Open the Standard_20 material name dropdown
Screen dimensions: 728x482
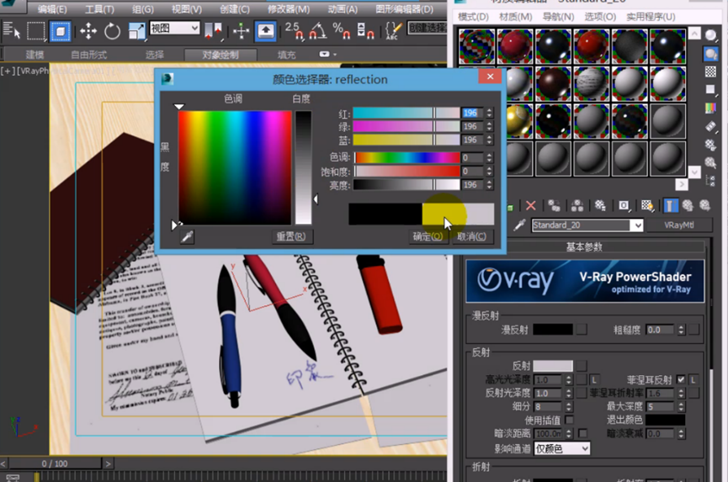(638, 225)
